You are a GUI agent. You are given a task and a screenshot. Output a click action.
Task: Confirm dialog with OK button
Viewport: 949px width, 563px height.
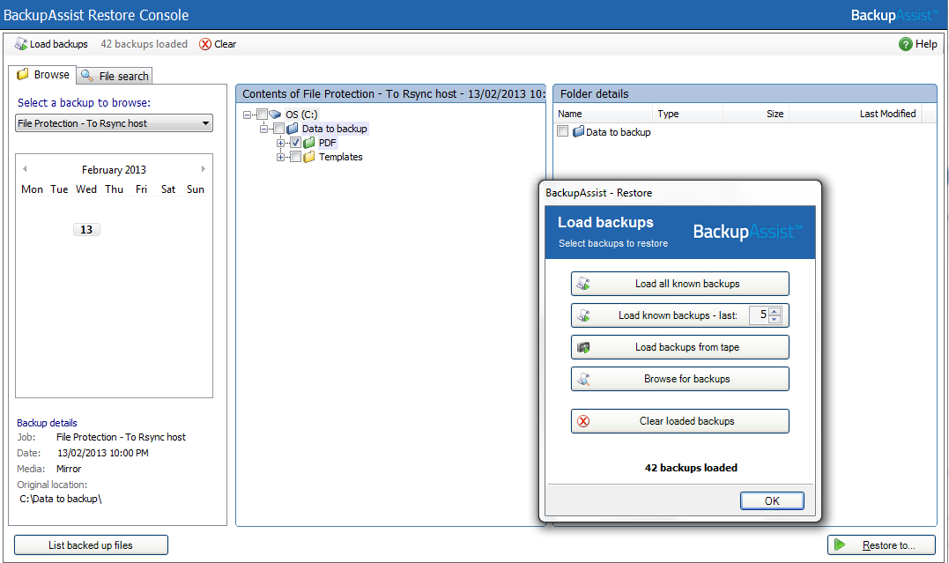pos(772,500)
